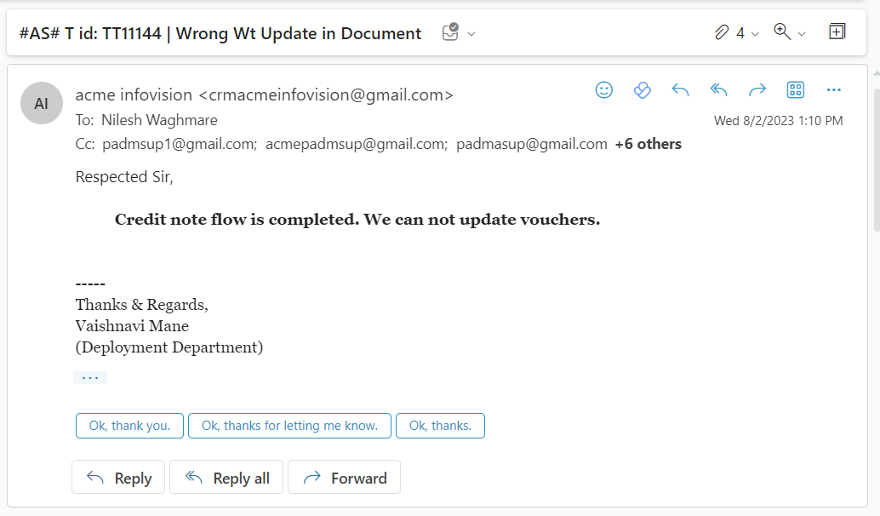Click the paperclip attachments icon

click(722, 32)
